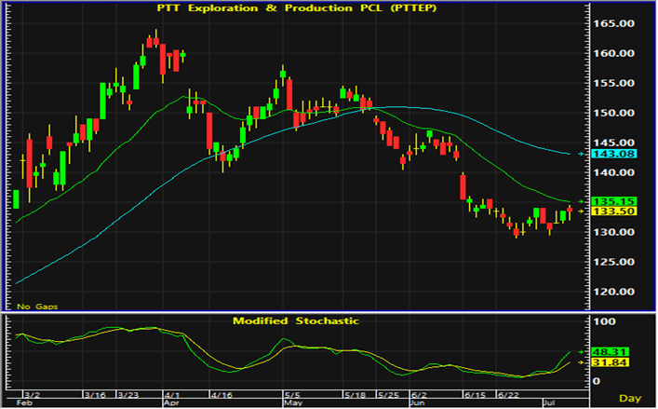
Task: Select the 6/2 date marker
Action: coord(419,395)
